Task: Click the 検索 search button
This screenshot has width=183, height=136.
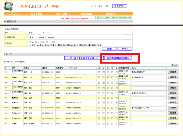Action: [x=109, y=49]
